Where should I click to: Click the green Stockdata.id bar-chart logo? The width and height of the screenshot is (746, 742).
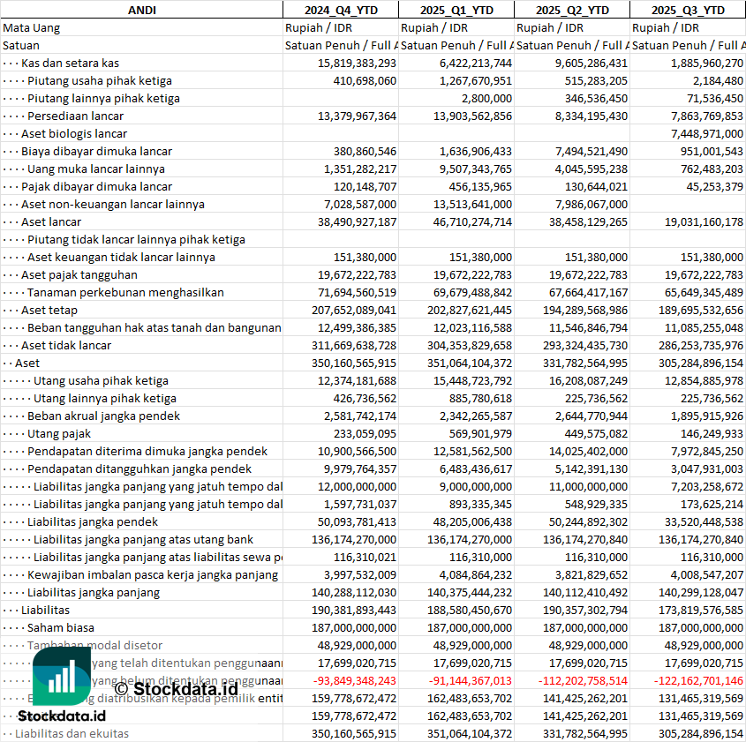point(61,679)
